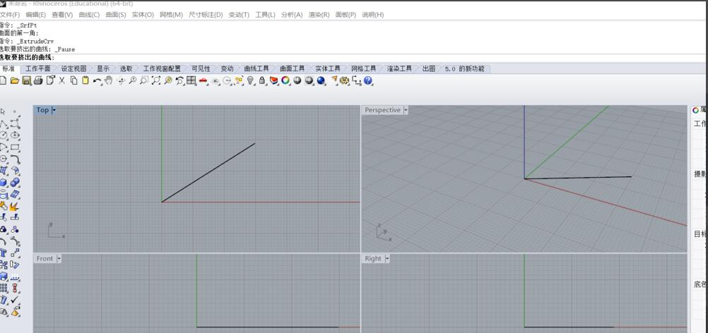708x333 pixels.
Task: Switch to the 网格工具 toolbar tab
Action: tap(363, 69)
